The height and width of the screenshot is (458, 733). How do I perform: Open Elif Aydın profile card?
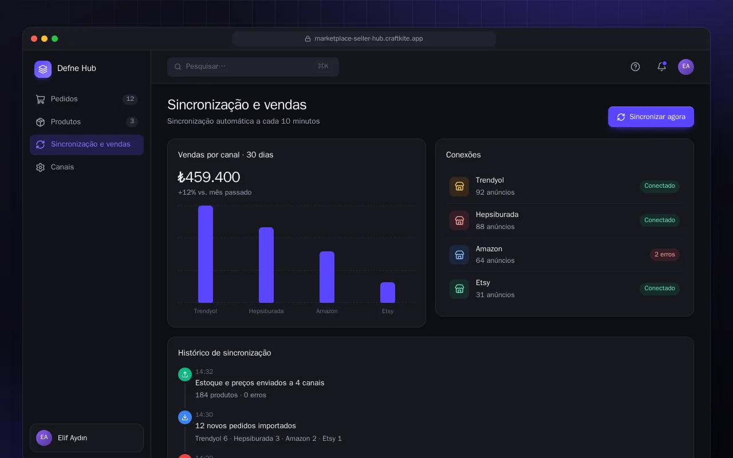point(86,438)
